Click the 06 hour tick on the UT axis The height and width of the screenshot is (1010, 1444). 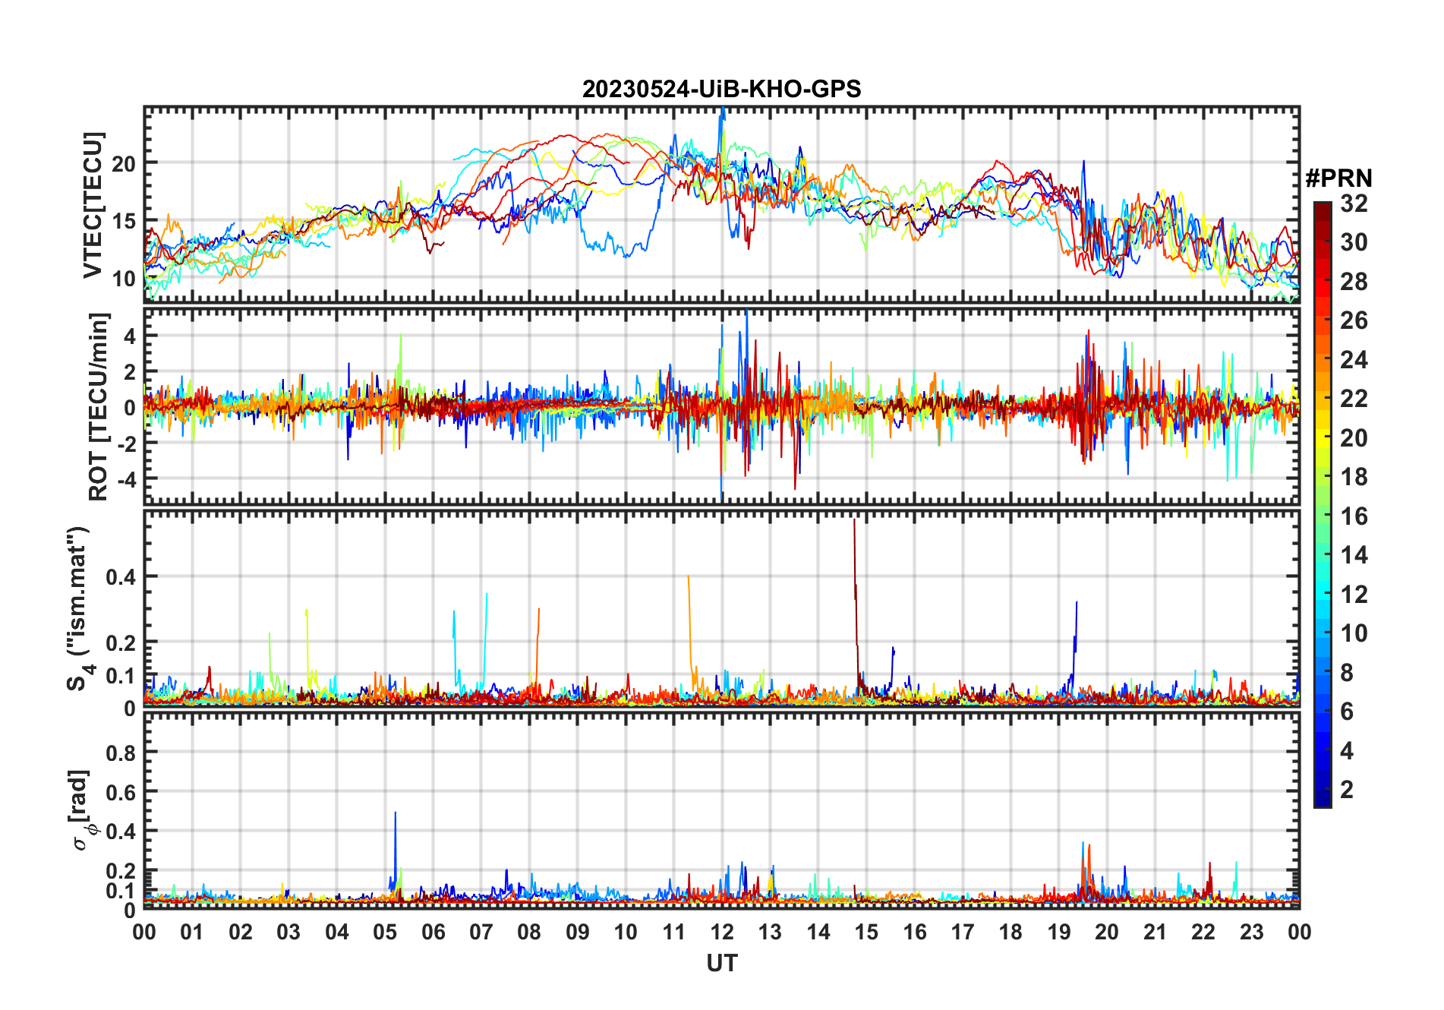433,932
